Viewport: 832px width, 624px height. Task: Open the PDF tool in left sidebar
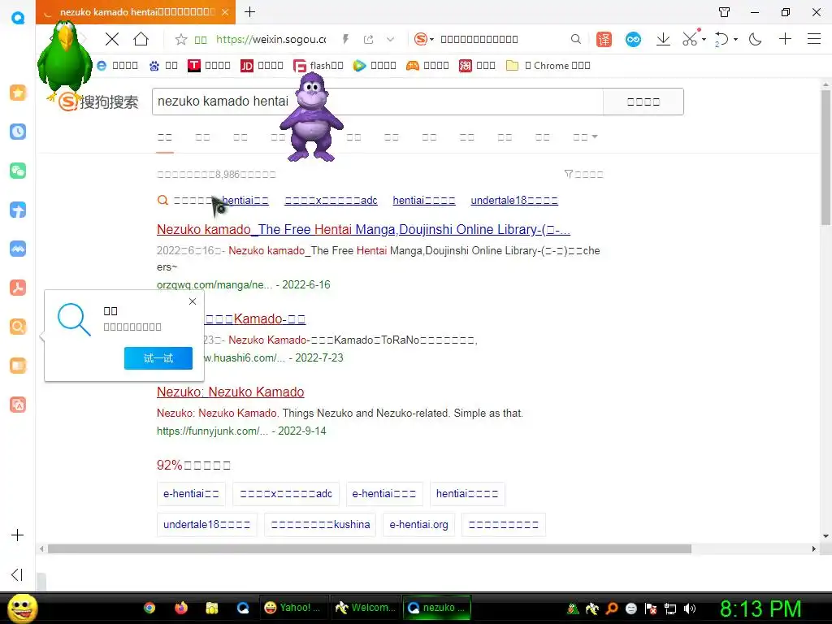(18, 288)
